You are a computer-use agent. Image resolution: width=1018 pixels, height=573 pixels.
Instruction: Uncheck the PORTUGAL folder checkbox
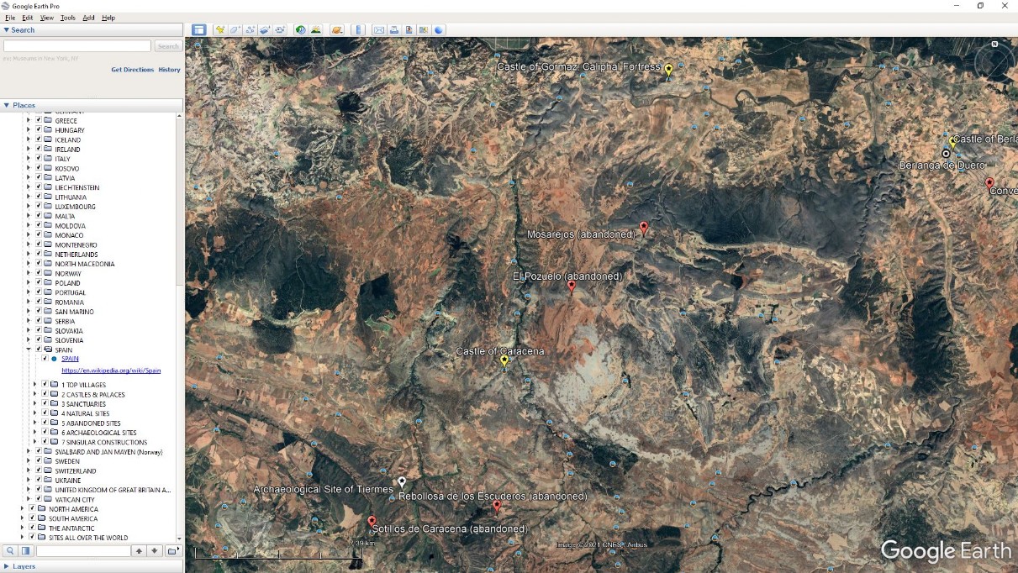(39, 292)
